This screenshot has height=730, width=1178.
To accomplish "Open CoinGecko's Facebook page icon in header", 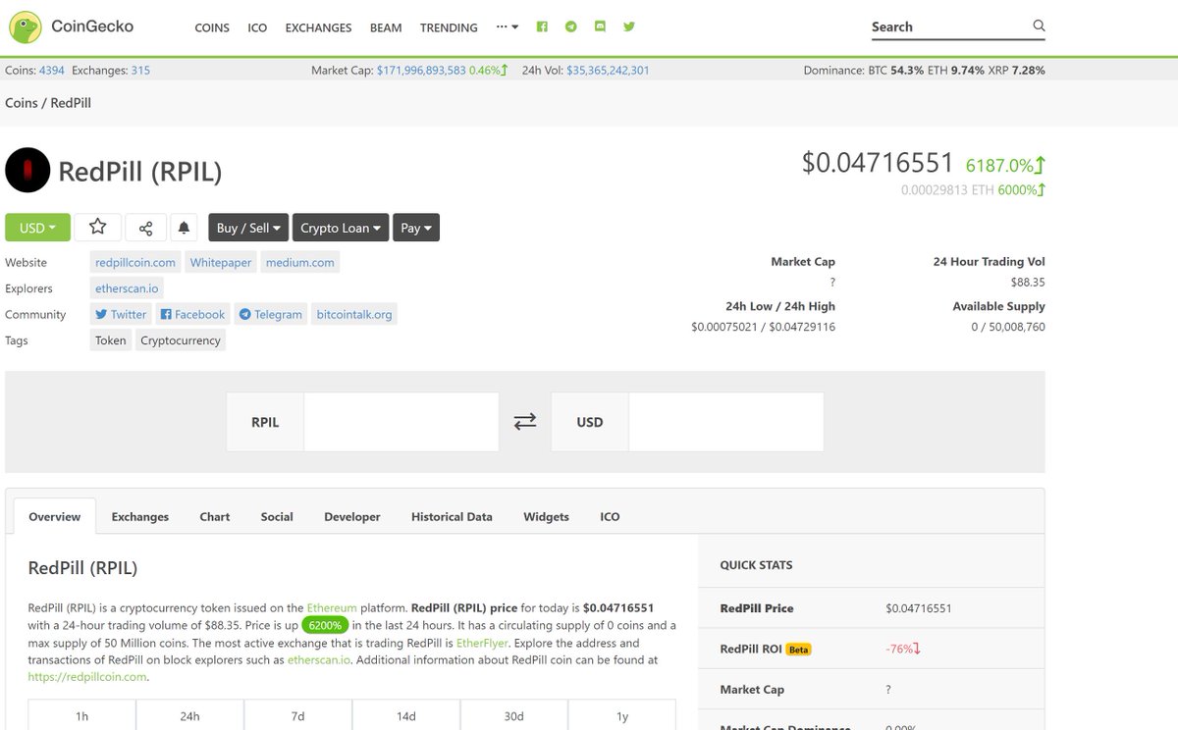I will pos(542,26).
